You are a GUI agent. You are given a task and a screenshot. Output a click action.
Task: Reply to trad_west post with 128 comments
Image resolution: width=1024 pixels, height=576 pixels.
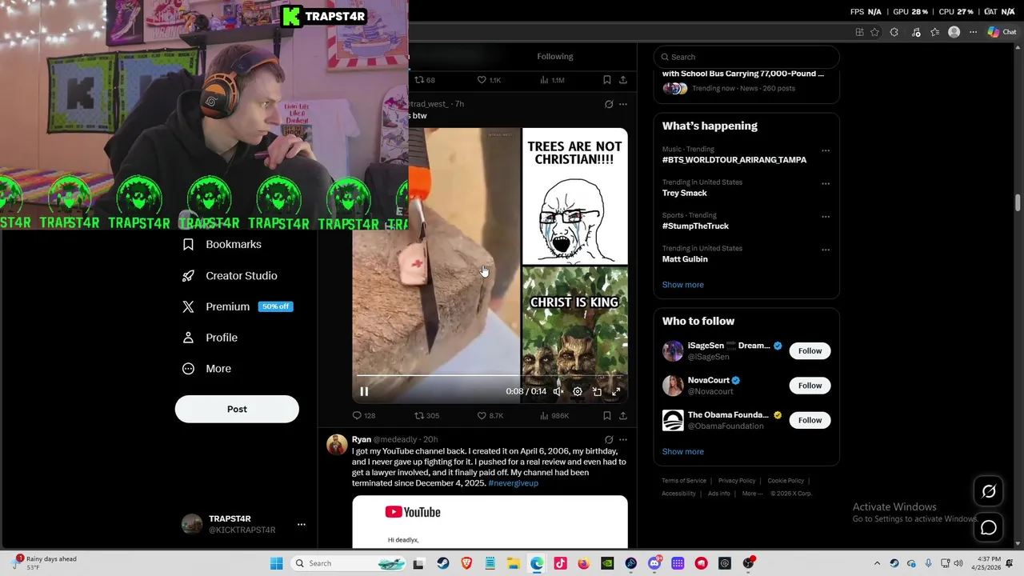coord(364,415)
